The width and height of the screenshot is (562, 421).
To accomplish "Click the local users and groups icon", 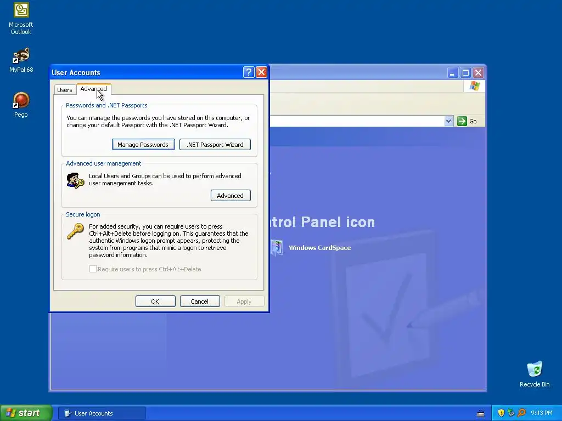I will tap(75, 180).
